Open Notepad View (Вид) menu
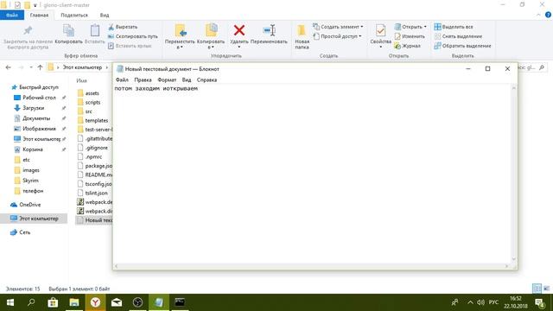This screenshot has width=553, height=311. click(x=187, y=80)
